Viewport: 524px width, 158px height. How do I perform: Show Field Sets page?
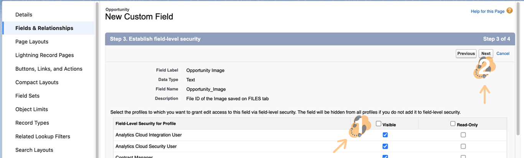pos(27,96)
